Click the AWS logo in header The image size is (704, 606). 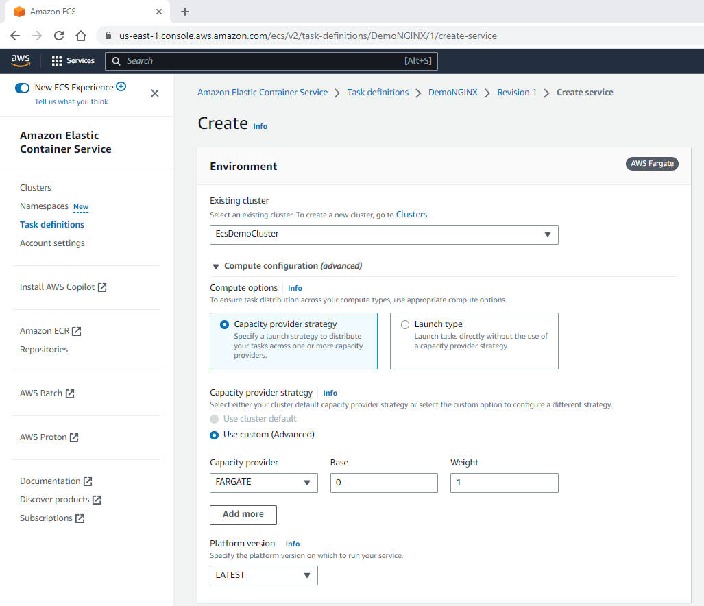click(x=21, y=60)
